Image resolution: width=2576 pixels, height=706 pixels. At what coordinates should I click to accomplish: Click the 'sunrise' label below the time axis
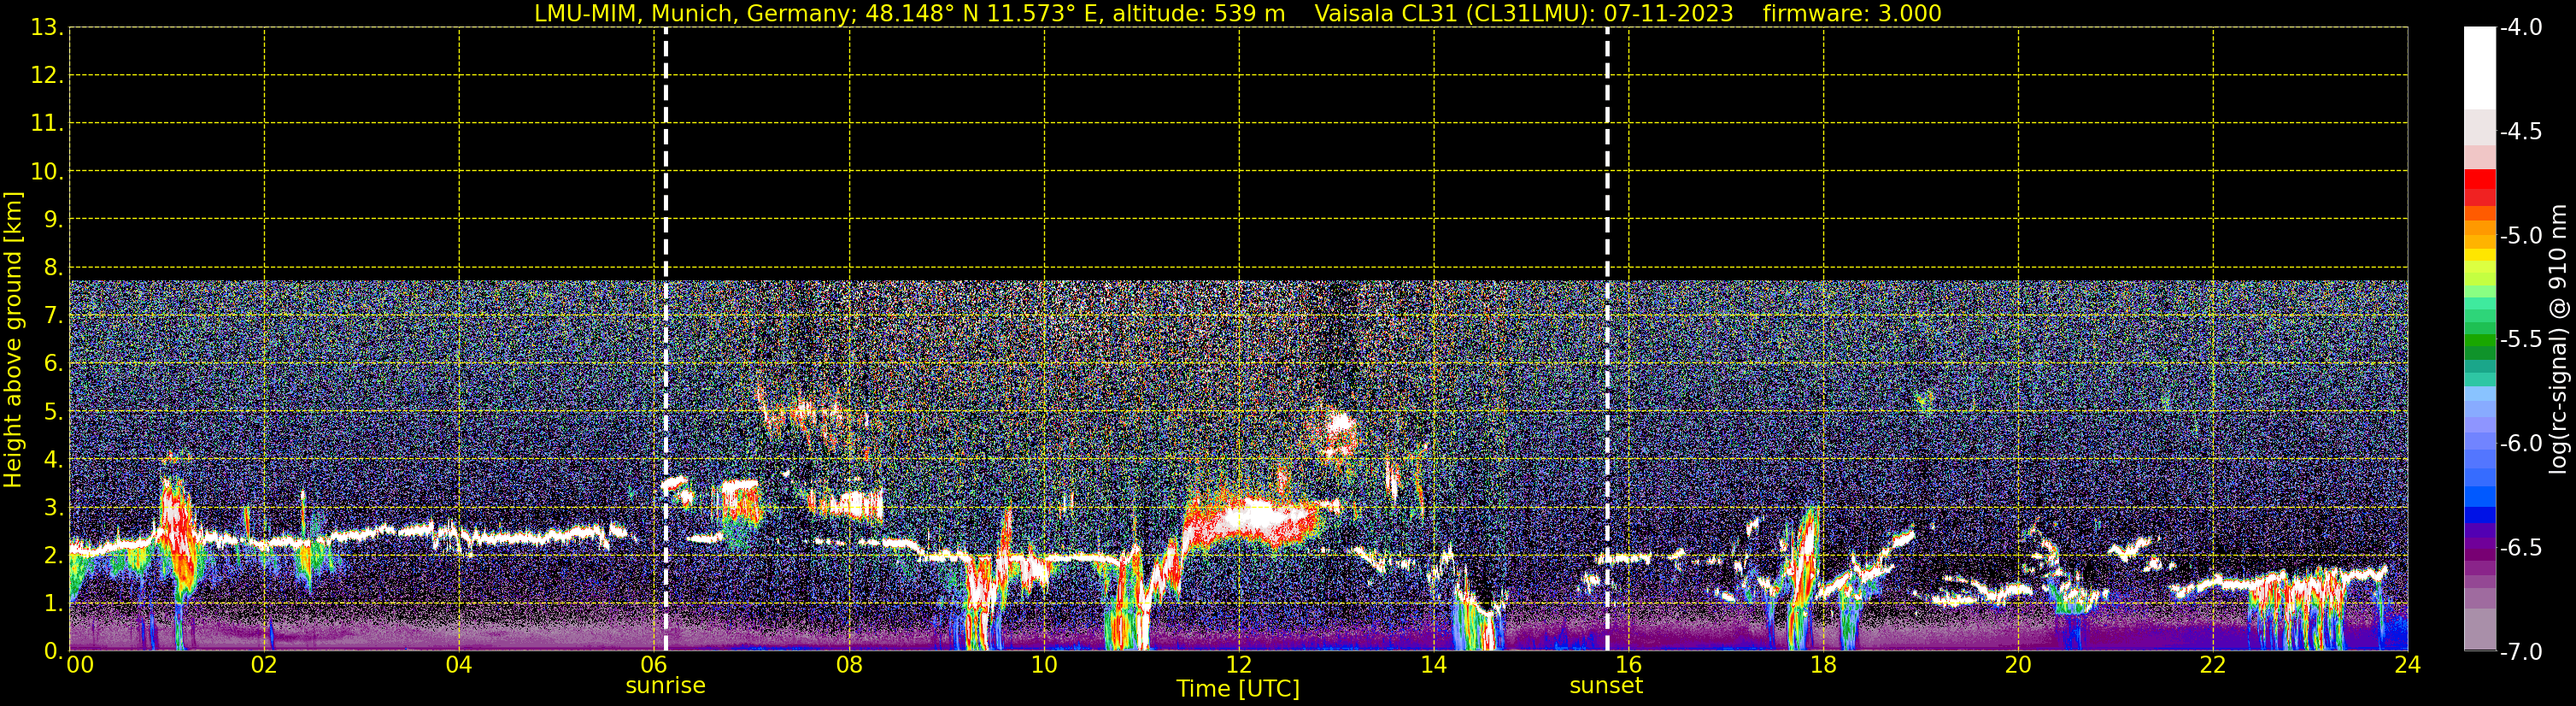coord(665,686)
